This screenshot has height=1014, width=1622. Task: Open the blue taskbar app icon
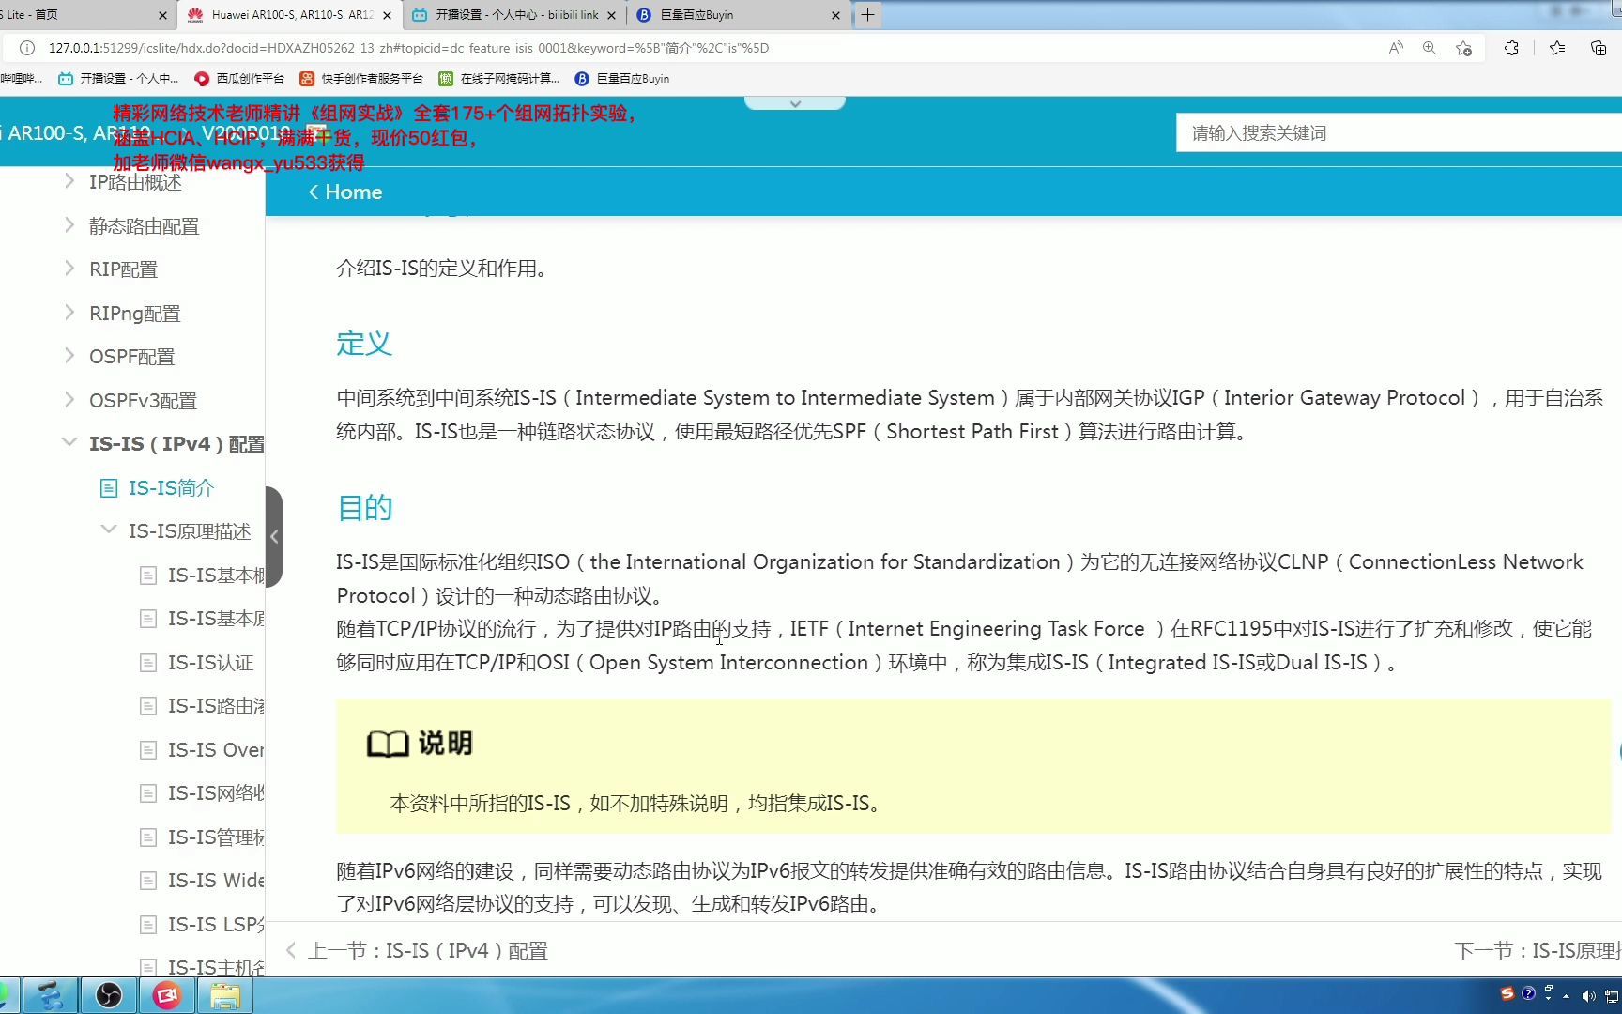[50, 995]
